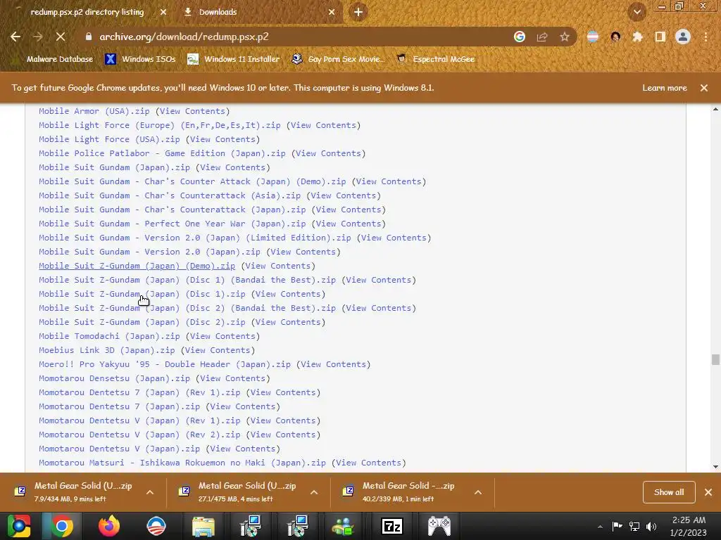
Task: Download Mobile Armor (USA).zip
Action: [94, 111]
